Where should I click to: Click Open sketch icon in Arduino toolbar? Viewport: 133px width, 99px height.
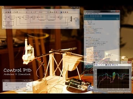(x=93, y=16)
